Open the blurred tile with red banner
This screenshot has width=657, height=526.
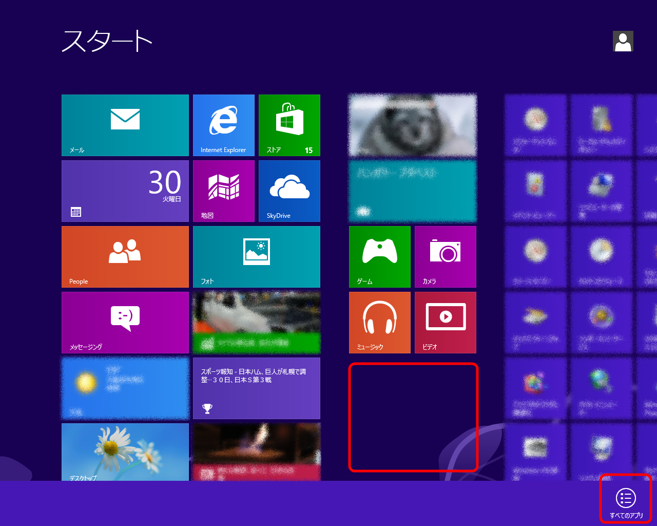pos(257,452)
